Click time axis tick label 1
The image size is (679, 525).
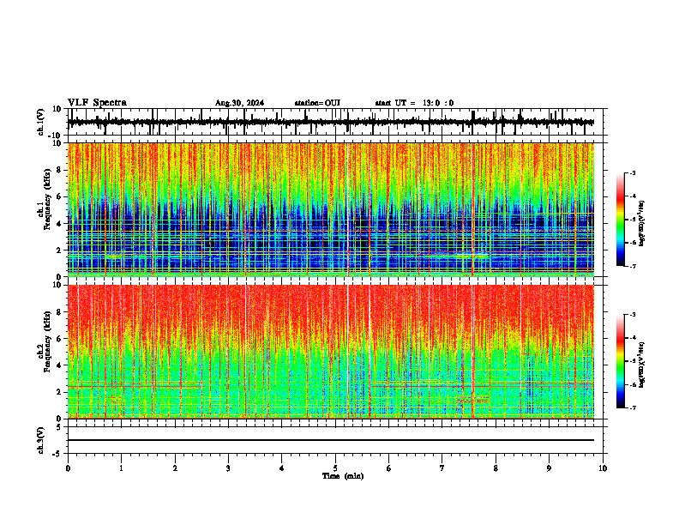coord(122,468)
